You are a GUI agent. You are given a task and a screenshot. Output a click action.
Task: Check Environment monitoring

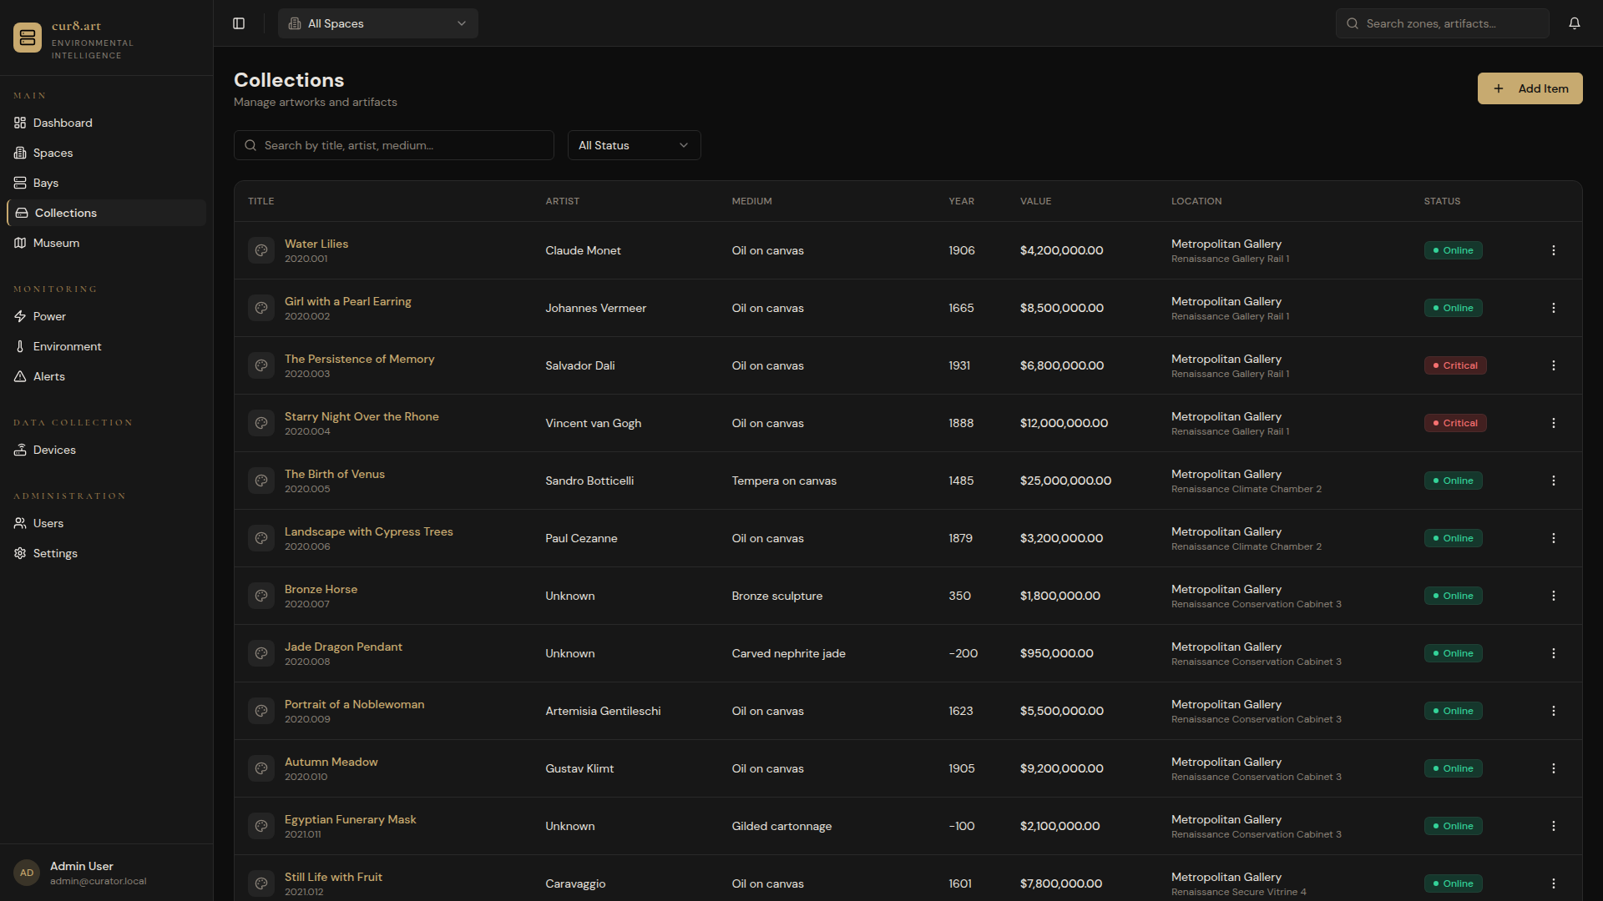coord(67,346)
